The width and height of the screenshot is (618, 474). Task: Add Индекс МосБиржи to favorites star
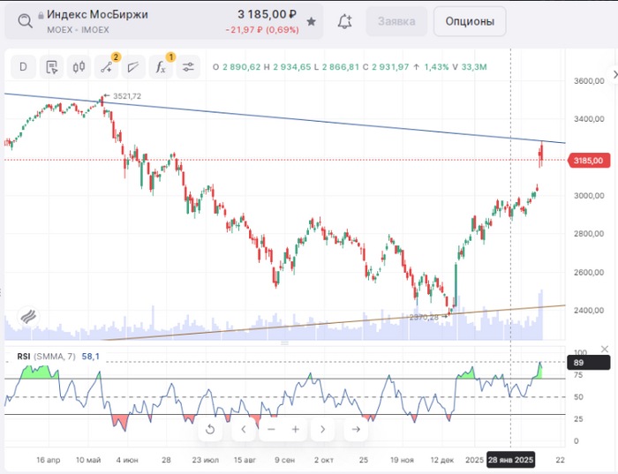click(311, 21)
